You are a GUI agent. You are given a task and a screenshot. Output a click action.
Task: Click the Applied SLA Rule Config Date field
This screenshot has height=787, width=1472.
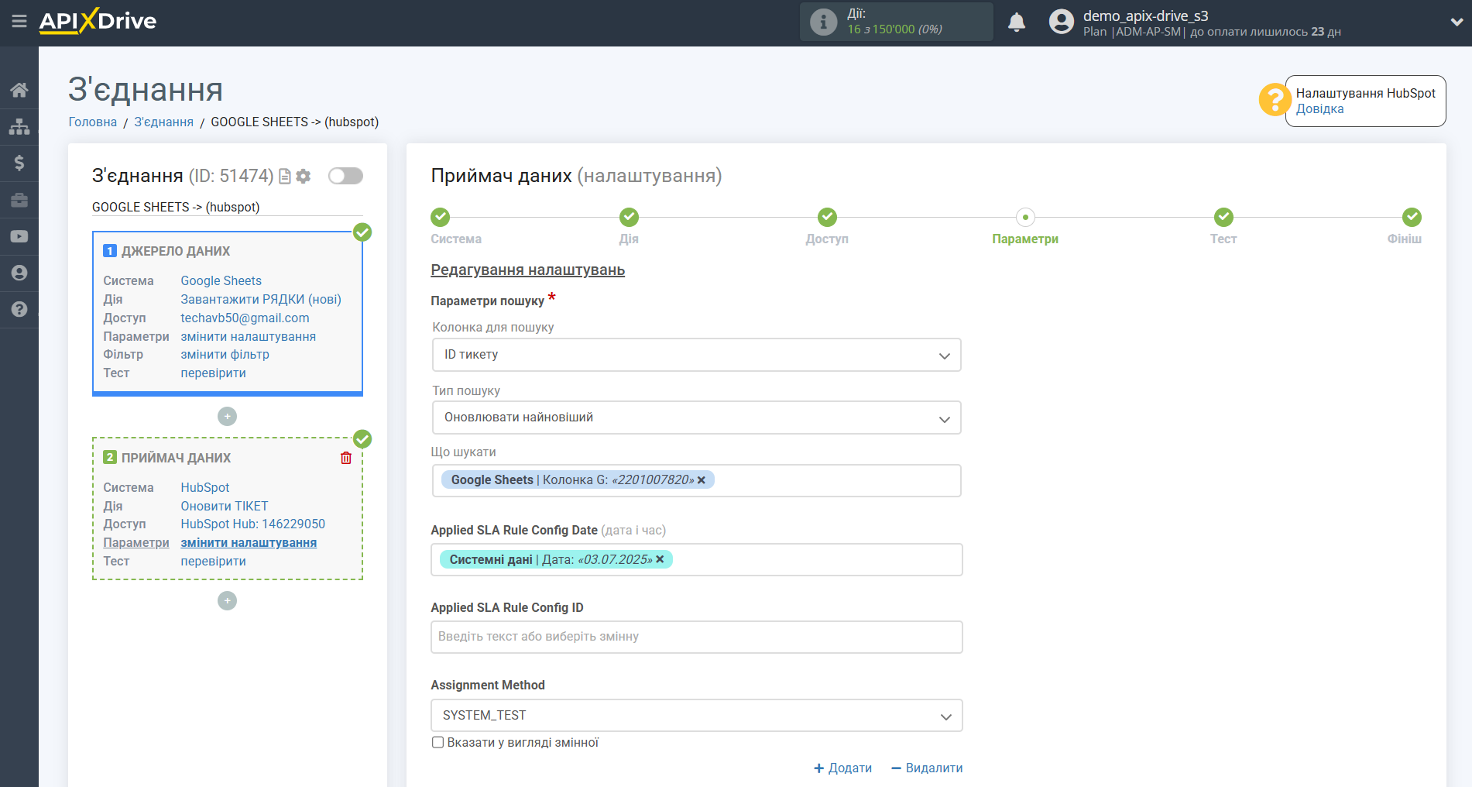point(696,560)
